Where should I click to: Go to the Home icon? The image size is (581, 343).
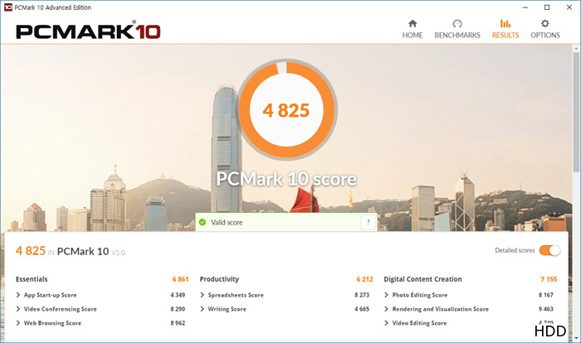413,24
